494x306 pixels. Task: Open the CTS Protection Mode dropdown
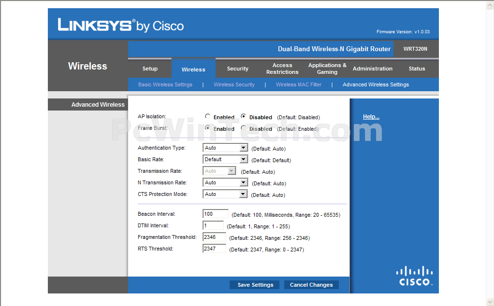click(x=225, y=195)
